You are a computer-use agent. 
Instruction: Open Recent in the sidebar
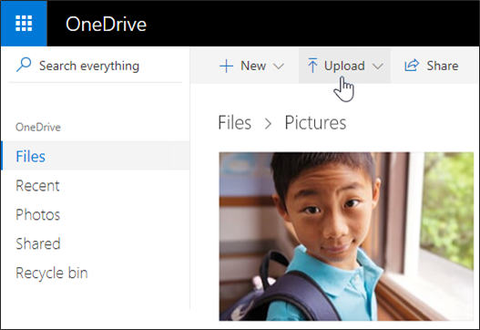(37, 185)
